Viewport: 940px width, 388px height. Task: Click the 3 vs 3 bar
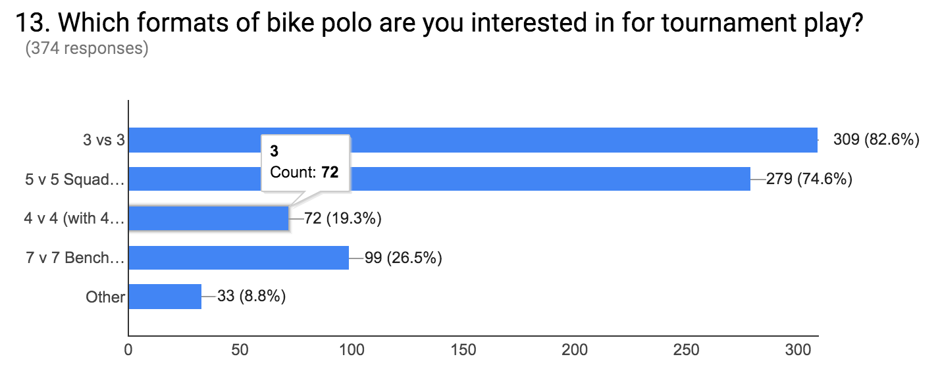[x=473, y=140]
